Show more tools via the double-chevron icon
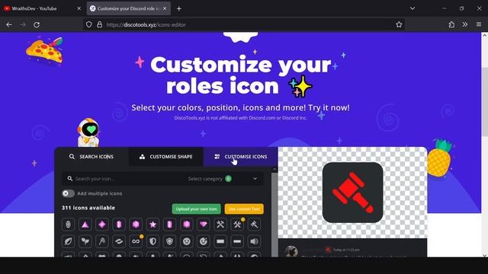 464,24
